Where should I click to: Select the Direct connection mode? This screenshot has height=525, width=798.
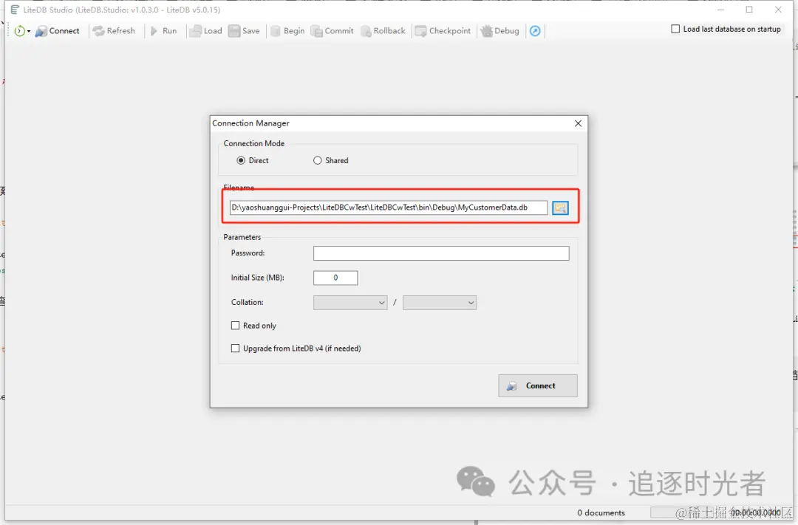[x=241, y=160]
